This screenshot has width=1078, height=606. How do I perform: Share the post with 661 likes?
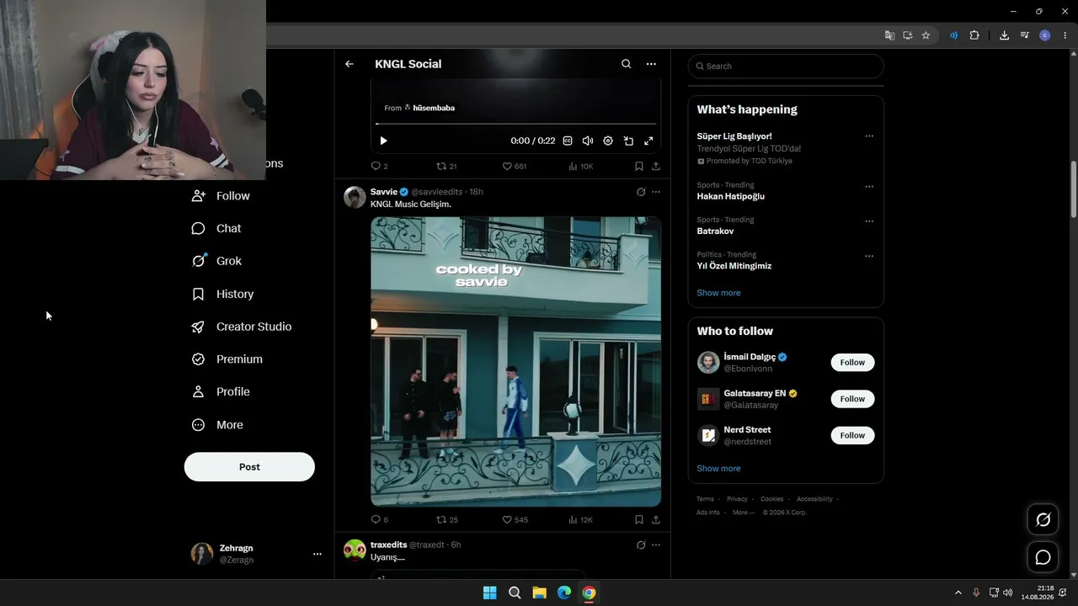(656, 167)
